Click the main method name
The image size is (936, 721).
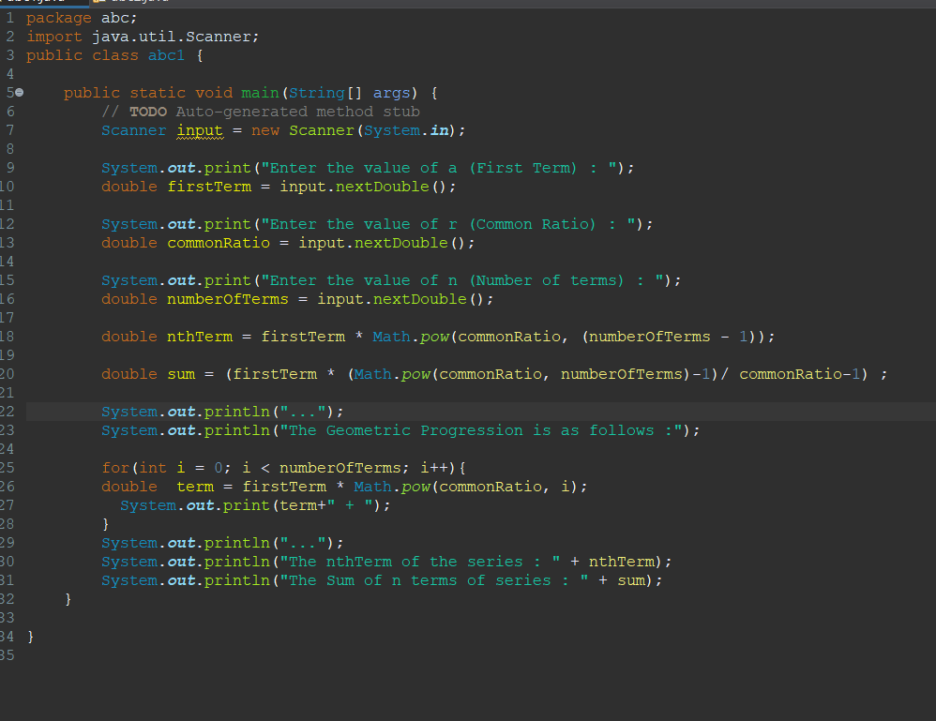tap(261, 93)
